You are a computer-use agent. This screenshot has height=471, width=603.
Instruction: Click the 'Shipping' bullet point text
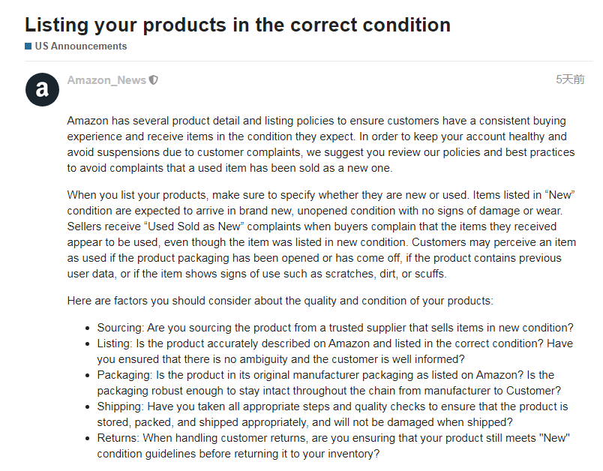[333, 414]
